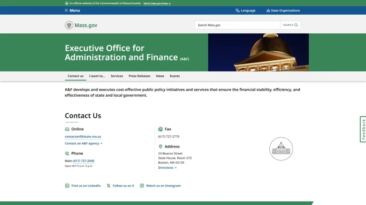
Task: Click the Mass.gov home link text
Action: [86, 25]
